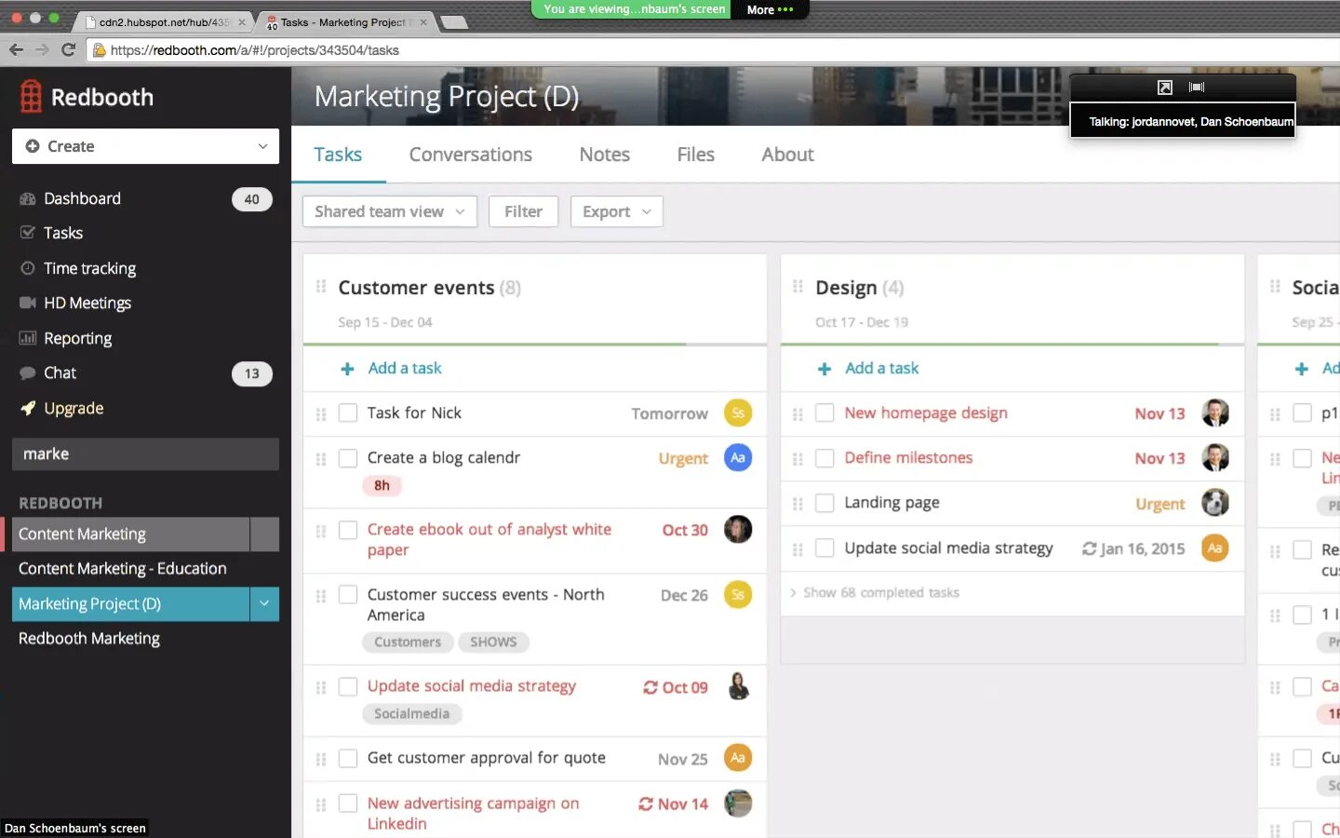
Task: Click the SHOWS tag
Action: [493, 642]
